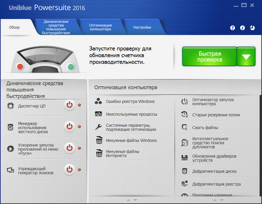Click the Ненужные файлы Windows trash icon
The image size is (262, 204).
tap(99, 141)
